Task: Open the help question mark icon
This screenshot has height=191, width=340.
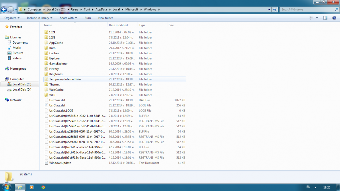Action: point(334,18)
